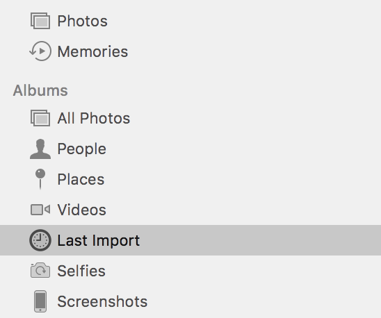Viewport: 381px width, 318px height.
Task: Click the Places map pin icon
Action: point(40,179)
